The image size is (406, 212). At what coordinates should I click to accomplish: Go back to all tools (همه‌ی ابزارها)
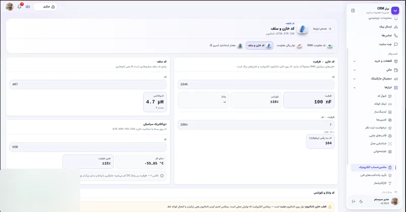coord(322,29)
